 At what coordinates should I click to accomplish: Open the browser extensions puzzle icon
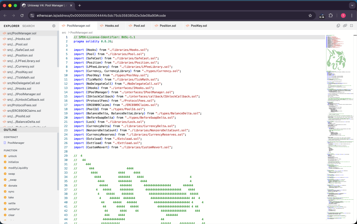[331, 15]
